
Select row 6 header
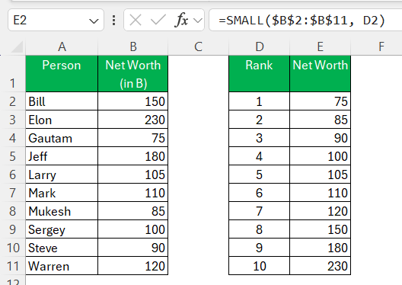pyautogui.click(x=13, y=175)
